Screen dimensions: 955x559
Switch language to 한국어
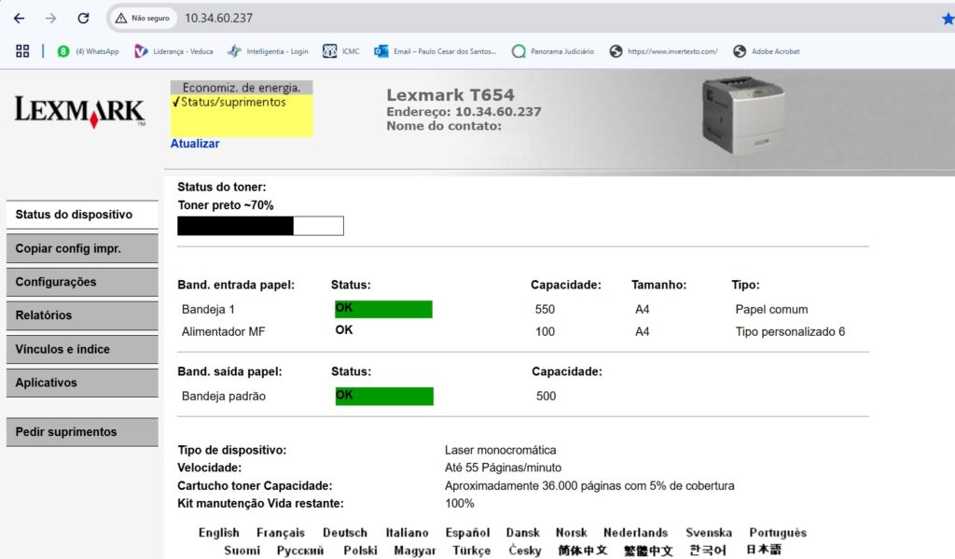(x=708, y=551)
